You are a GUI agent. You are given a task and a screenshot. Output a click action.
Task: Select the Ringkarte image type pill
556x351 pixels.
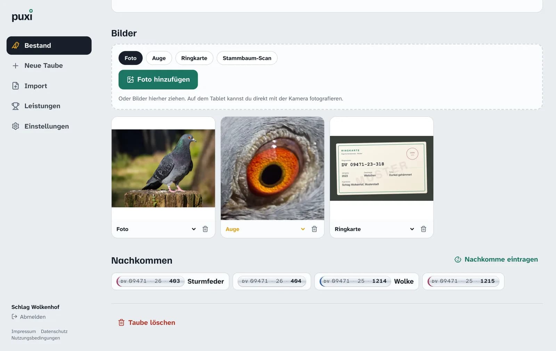click(x=194, y=58)
